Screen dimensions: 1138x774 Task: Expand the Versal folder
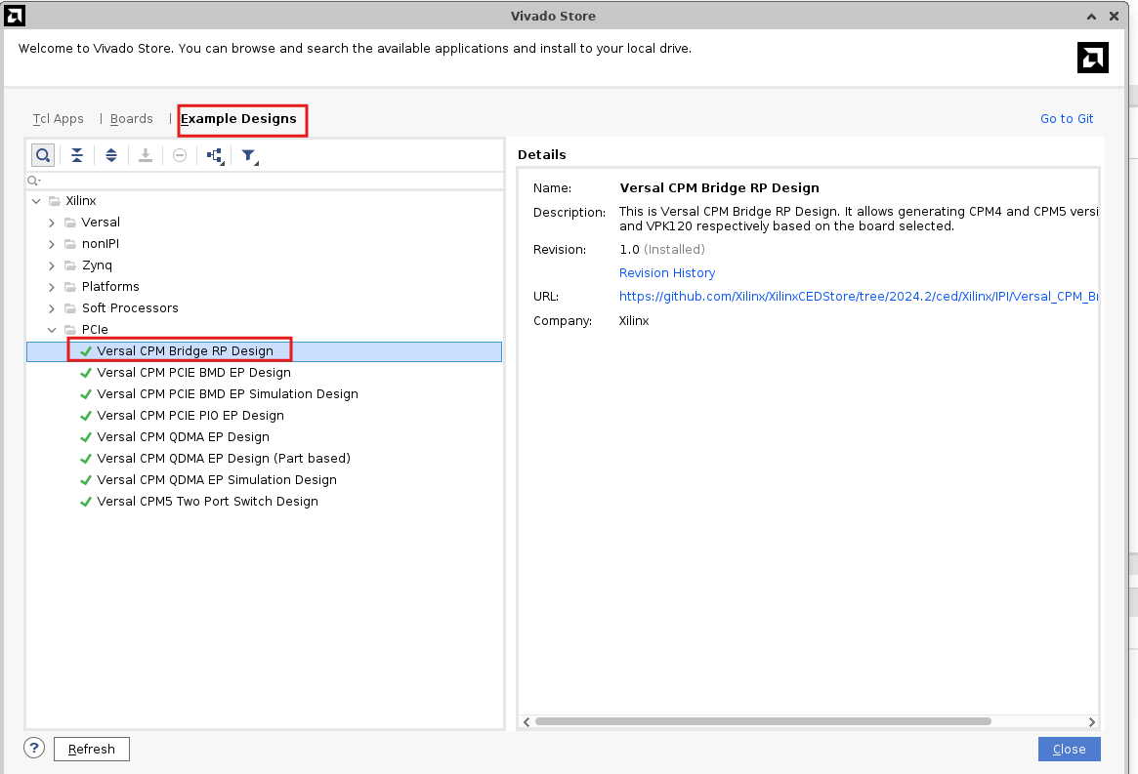(x=52, y=223)
